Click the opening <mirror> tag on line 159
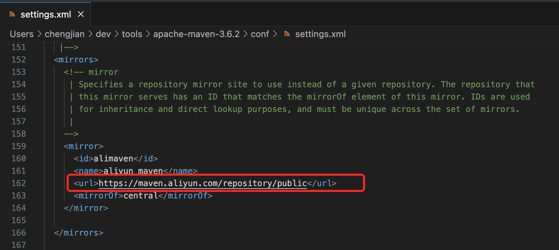Screen dimensions: 559x250 [83, 146]
